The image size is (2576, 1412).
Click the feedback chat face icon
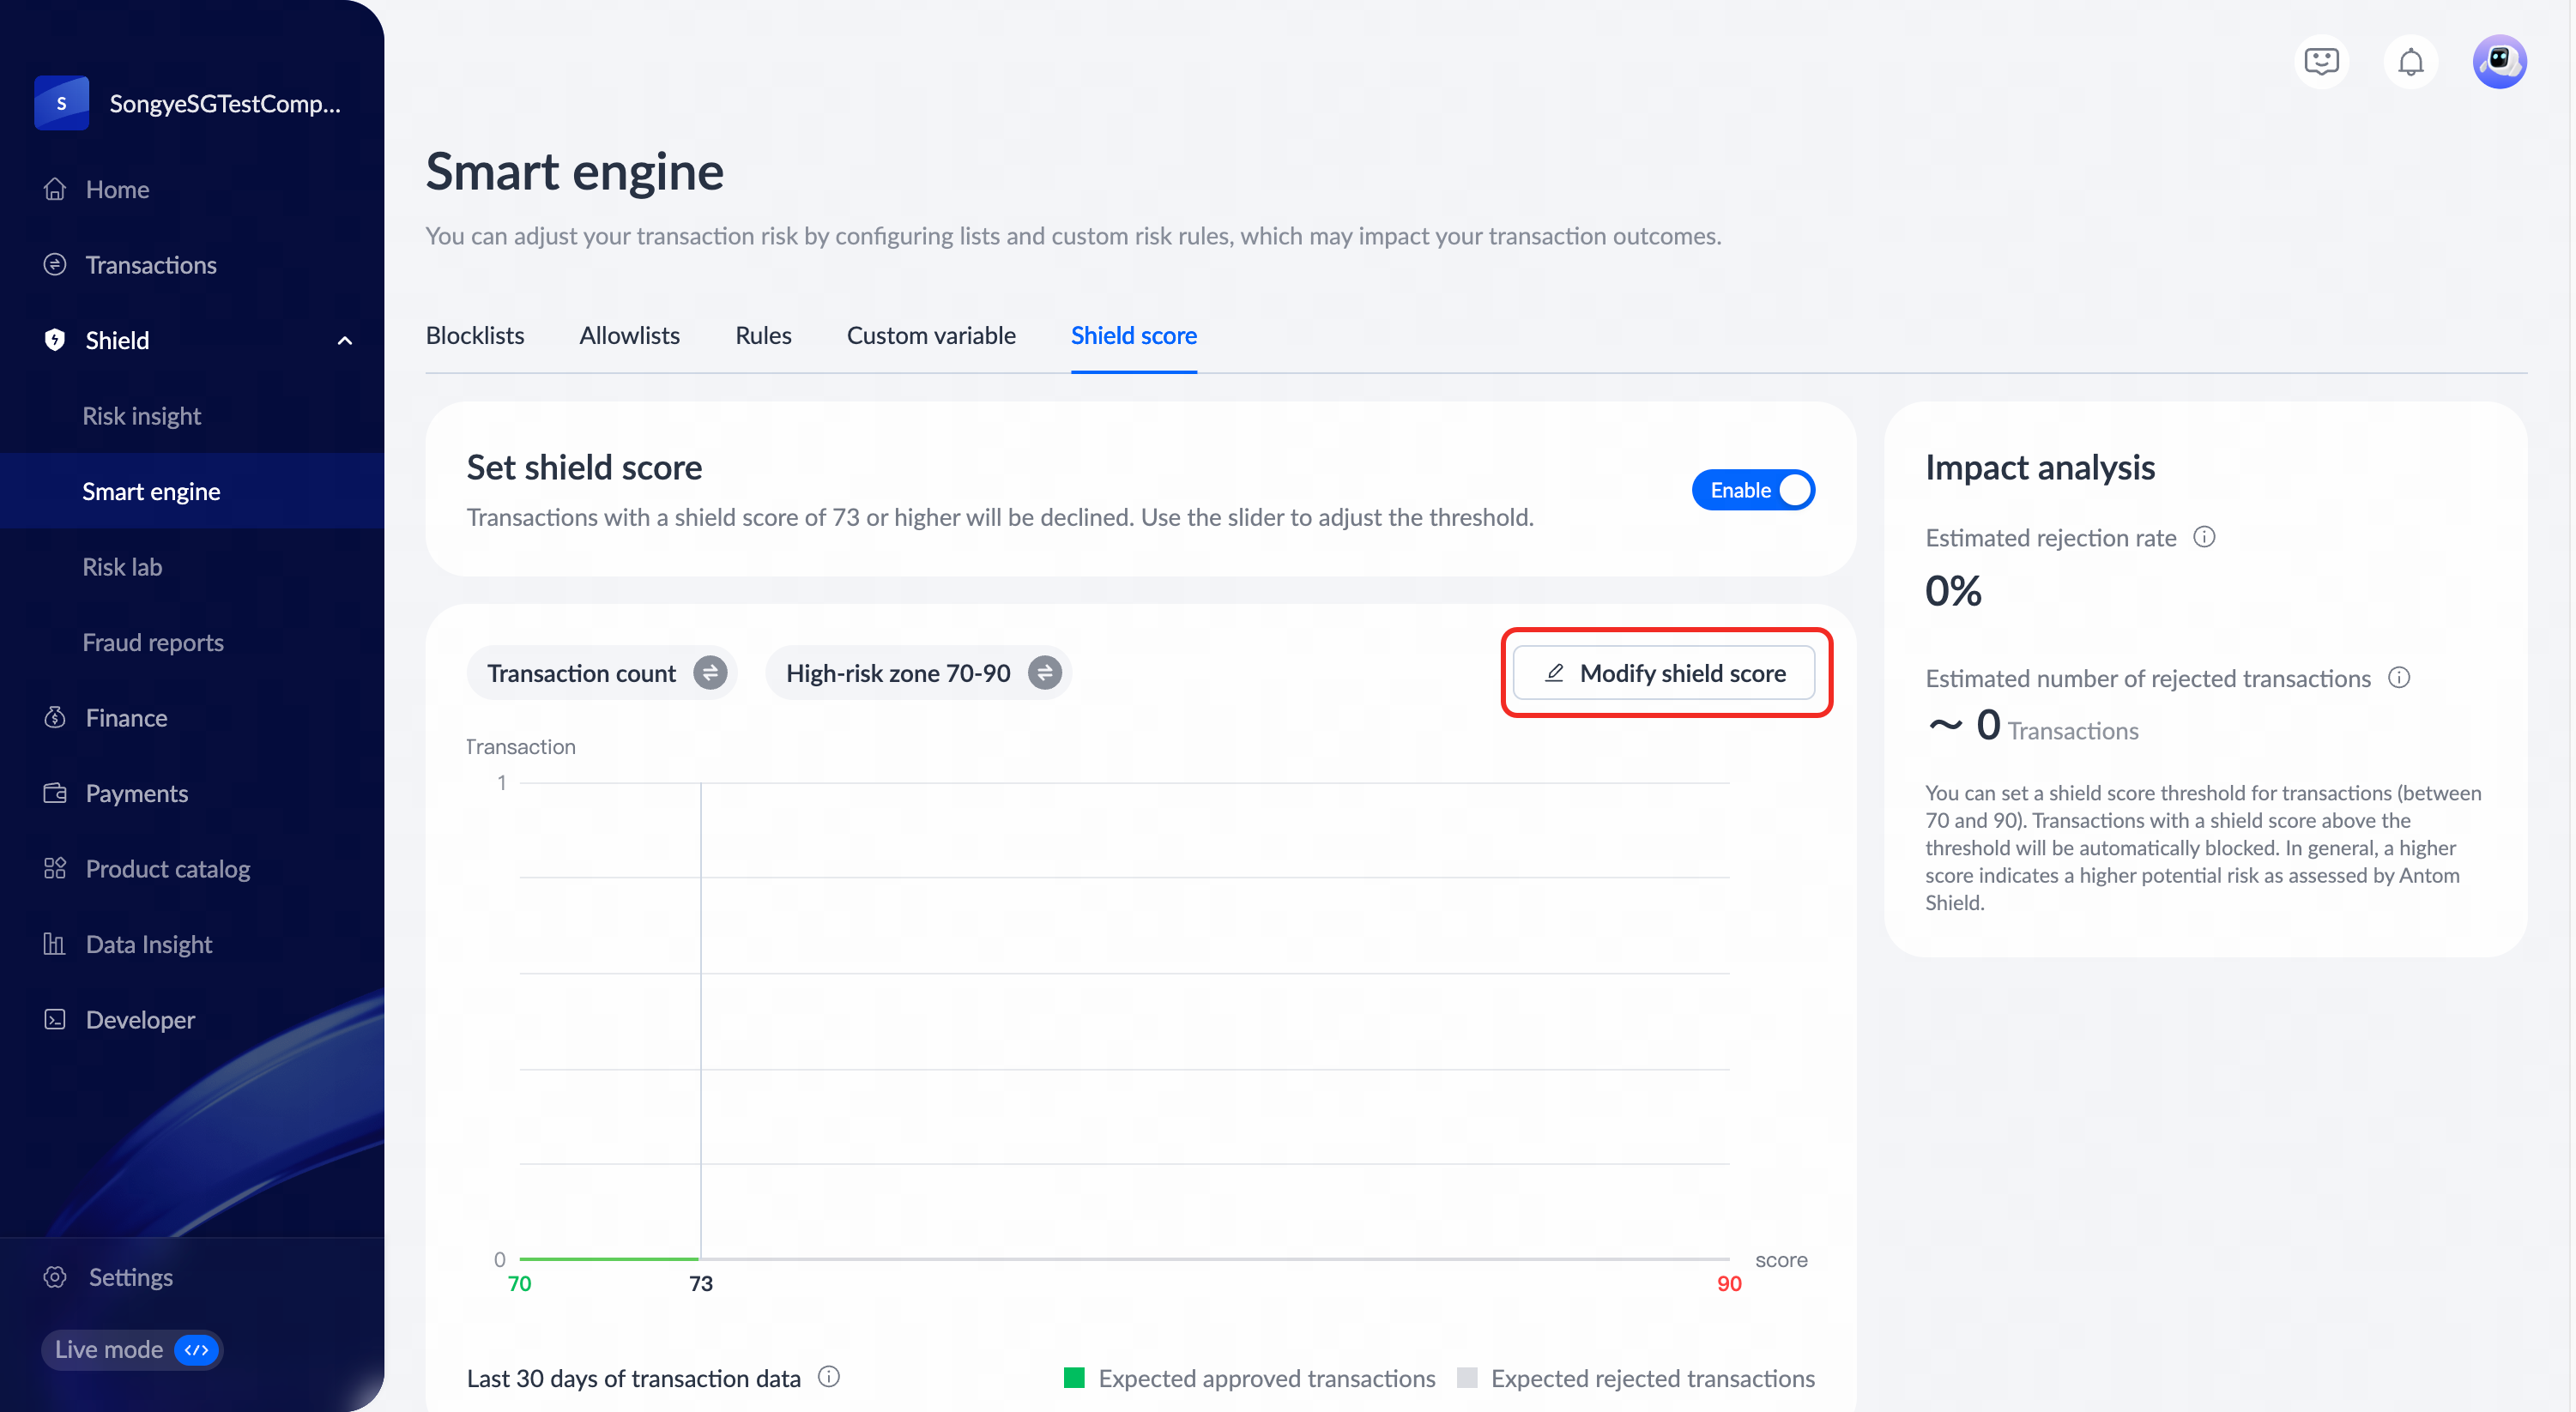[x=2321, y=62]
